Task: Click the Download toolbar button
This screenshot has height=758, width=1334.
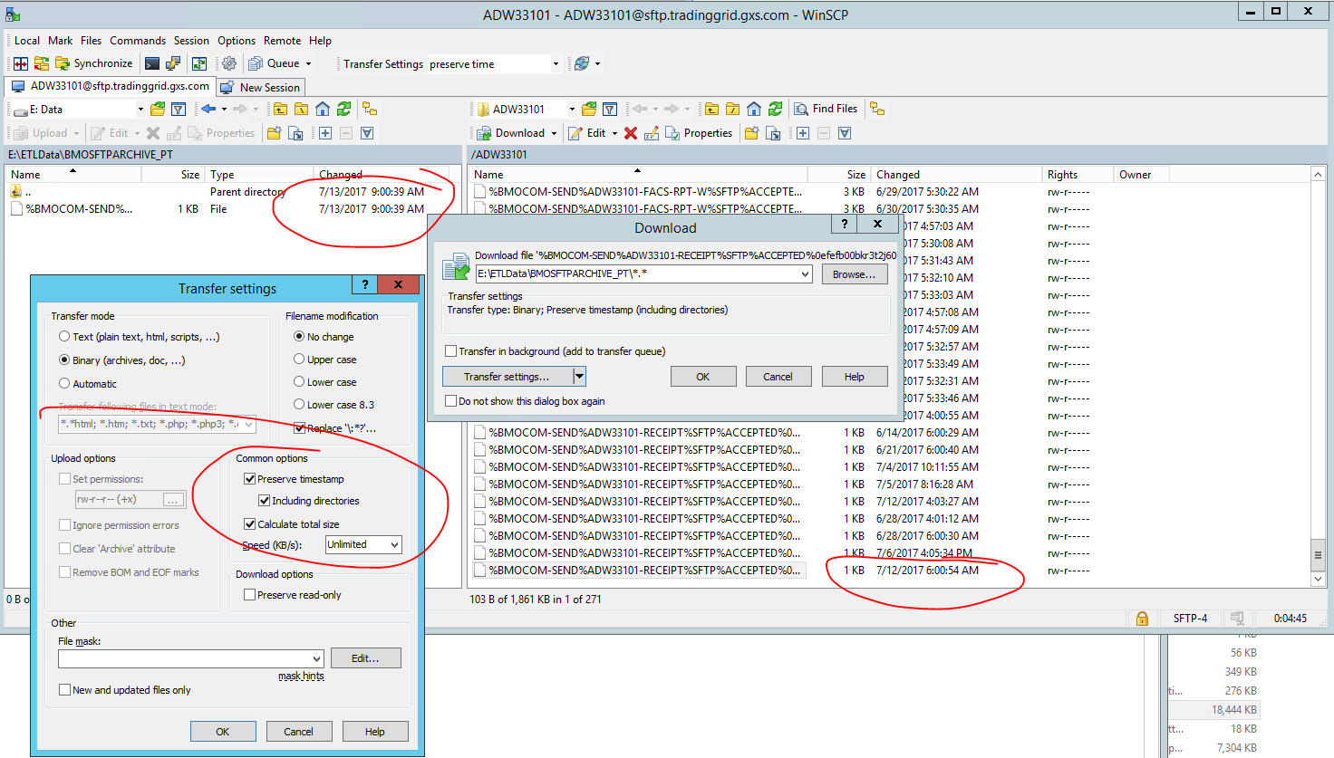Action: click(x=512, y=133)
